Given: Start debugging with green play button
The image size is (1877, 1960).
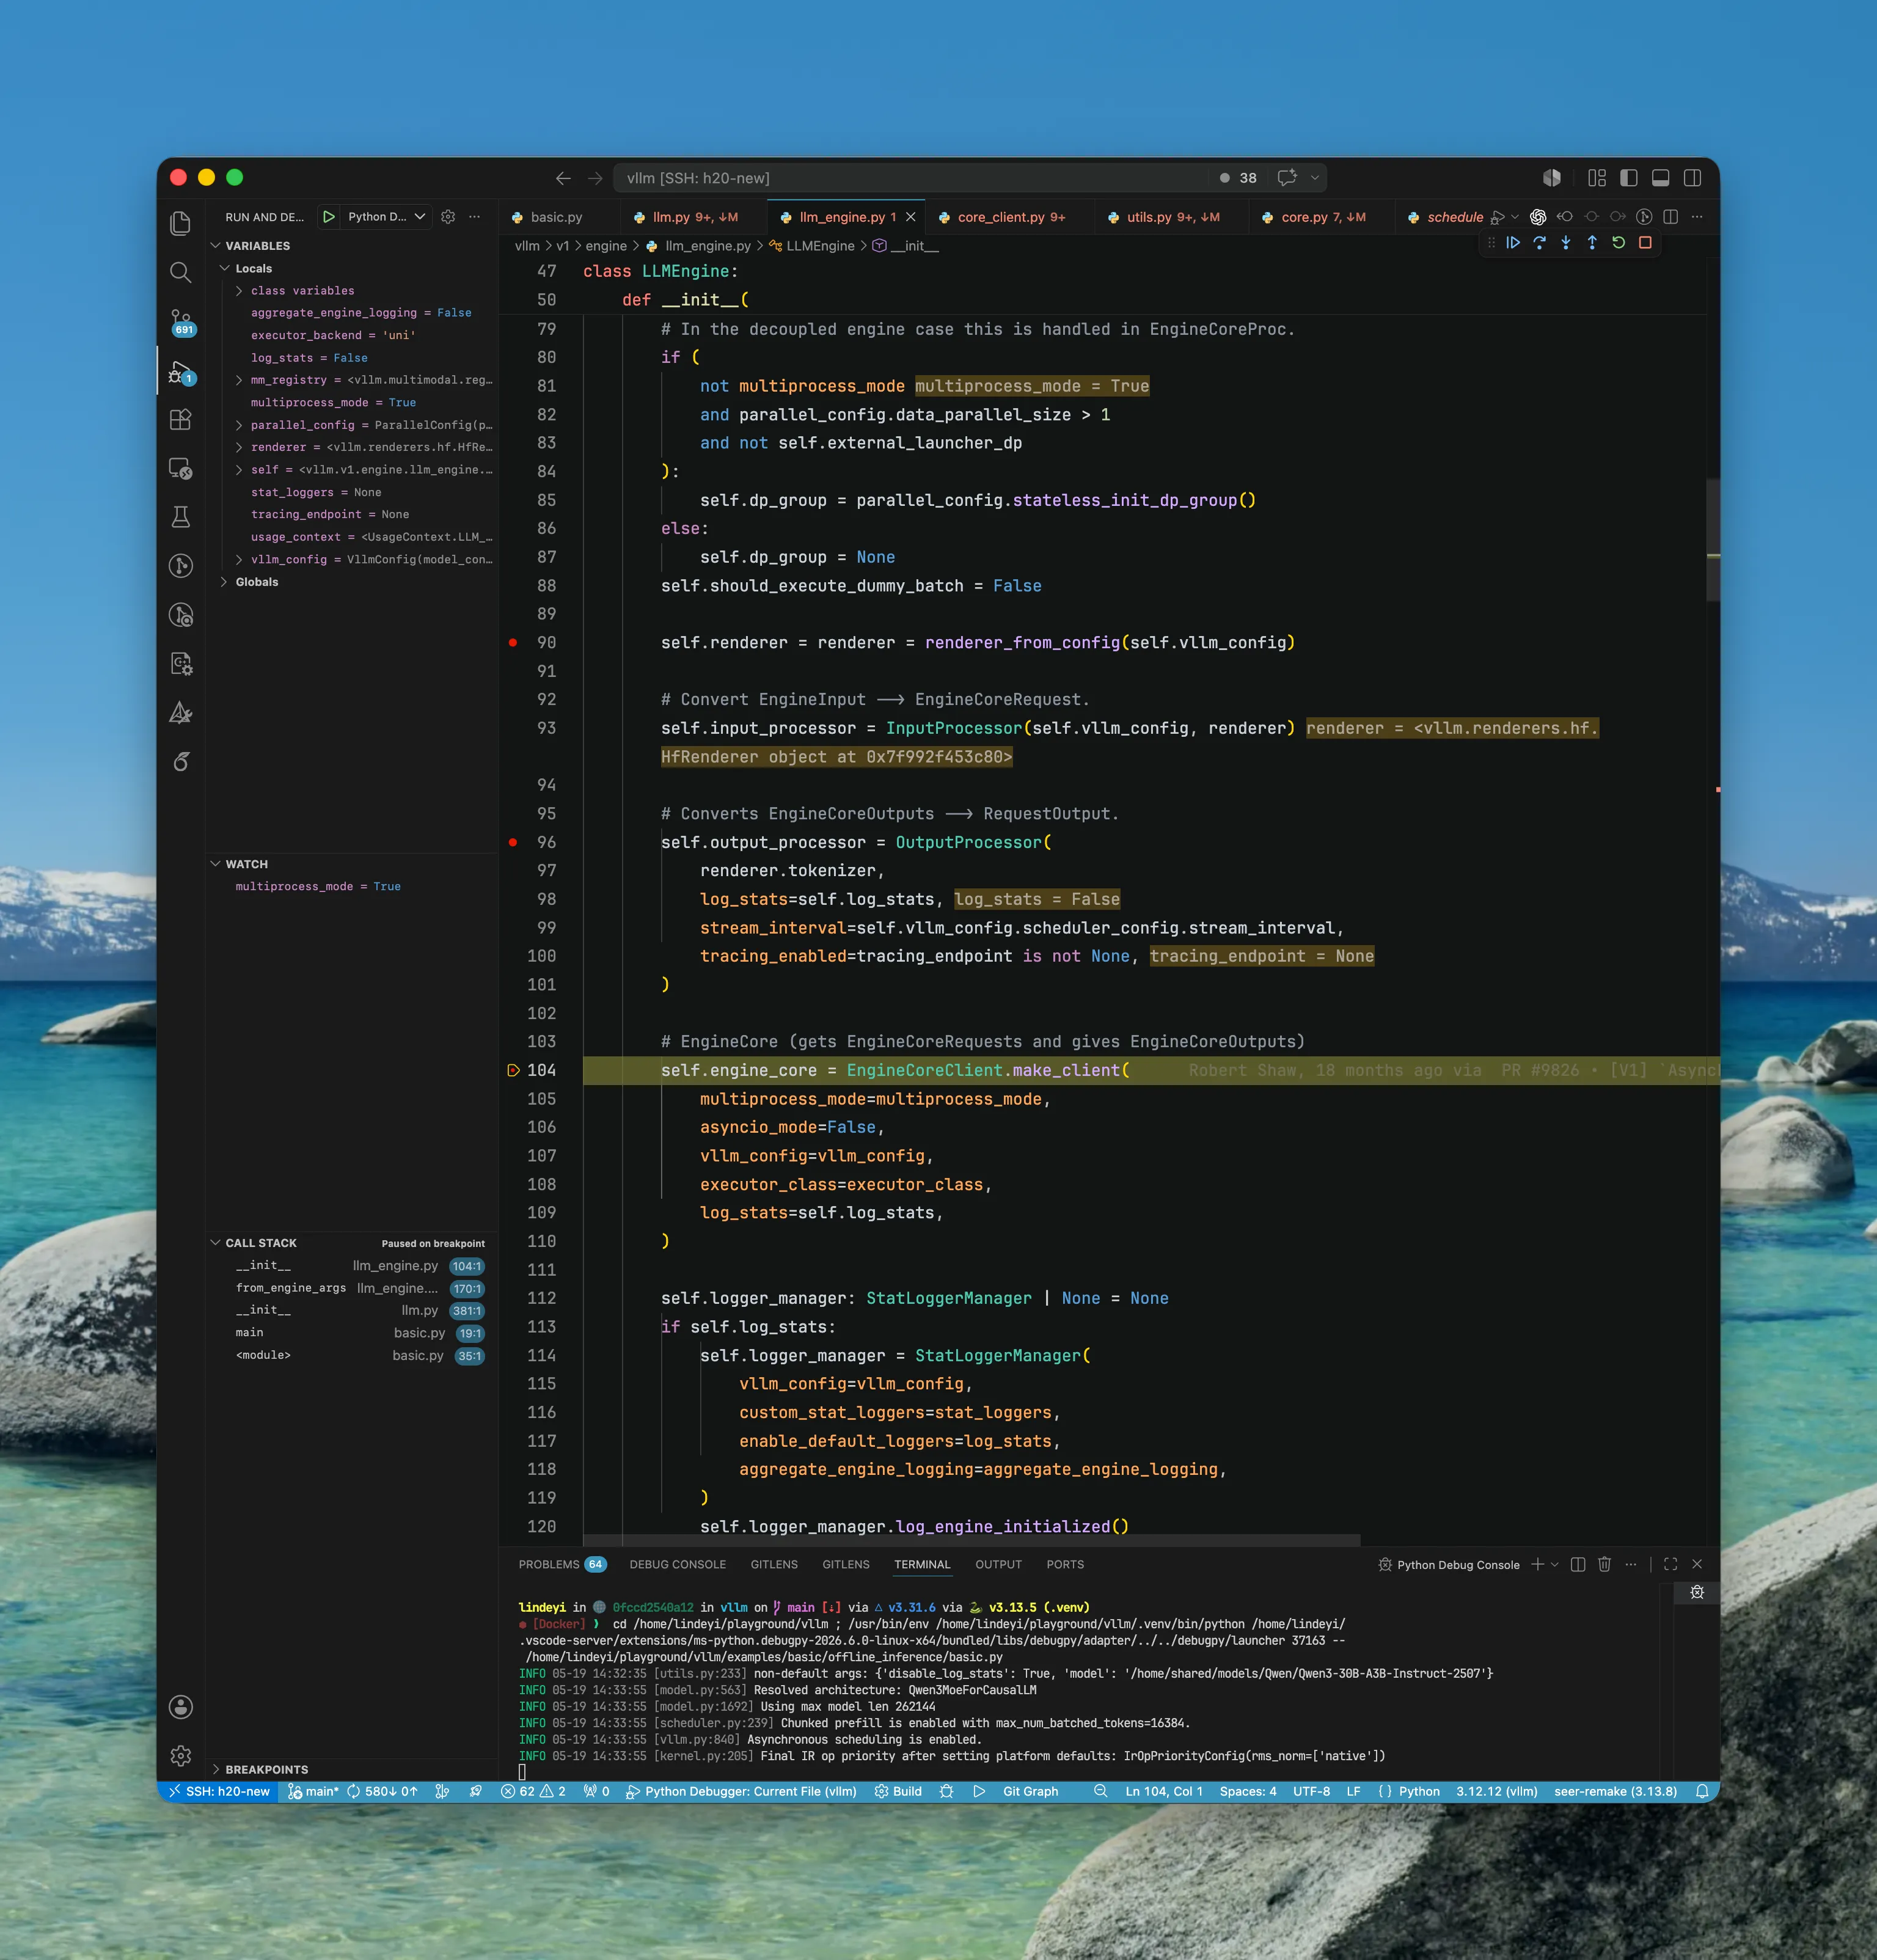Looking at the screenshot, I should pos(328,217).
